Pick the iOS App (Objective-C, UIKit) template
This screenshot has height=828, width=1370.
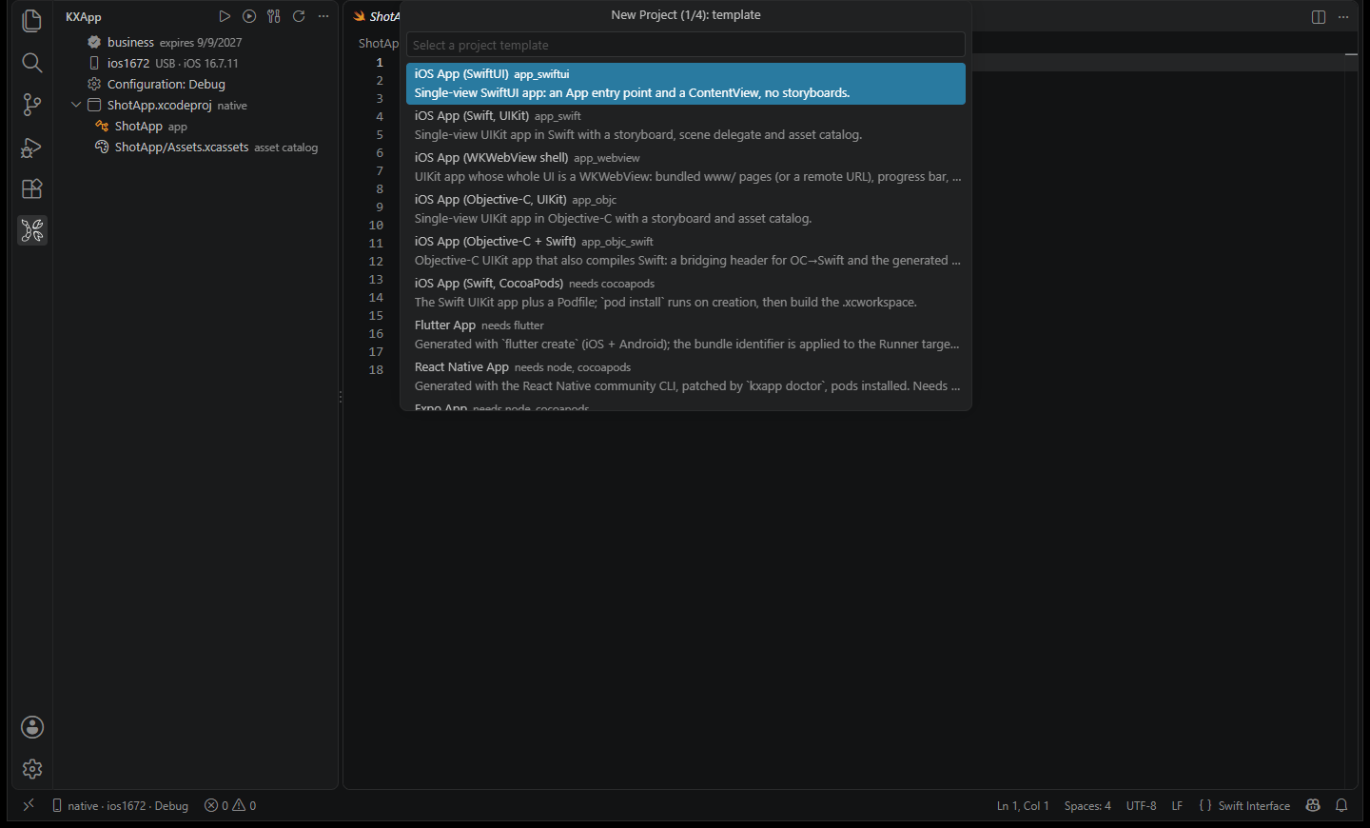pos(685,209)
